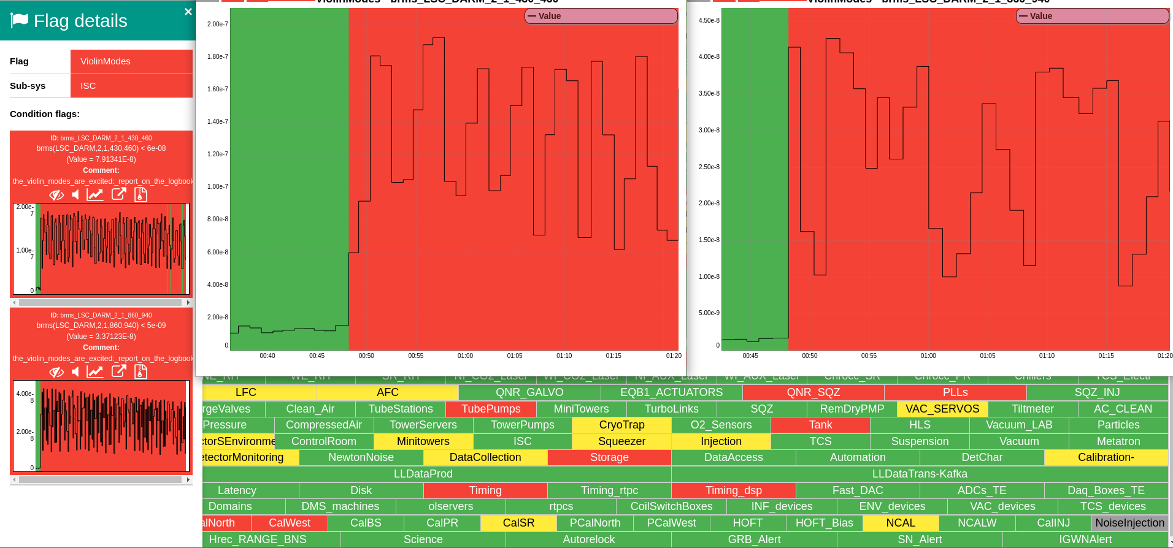The height and width of the screenshot is (548, 1173).
Task: Open the grey NoiseInjection cell
Action: (x=1130, y=523)
